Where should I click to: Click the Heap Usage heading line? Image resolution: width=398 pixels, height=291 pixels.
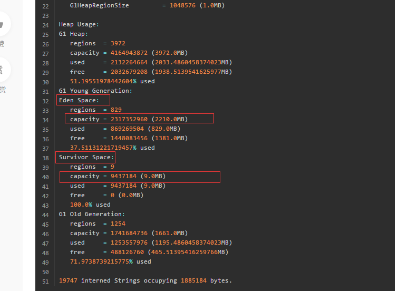pos(79,24)
